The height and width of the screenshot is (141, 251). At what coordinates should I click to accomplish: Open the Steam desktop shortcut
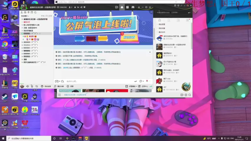click(5, 98)
